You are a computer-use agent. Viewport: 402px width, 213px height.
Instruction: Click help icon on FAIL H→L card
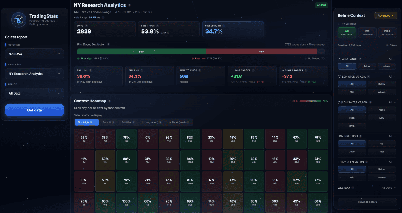(x=91, y=70)
